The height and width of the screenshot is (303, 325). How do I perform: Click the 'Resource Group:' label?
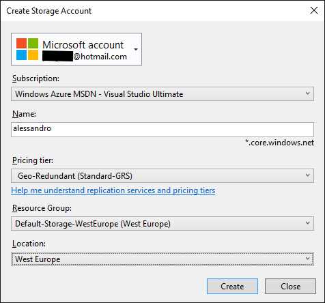pyautogui.click(x=42, y=208)
